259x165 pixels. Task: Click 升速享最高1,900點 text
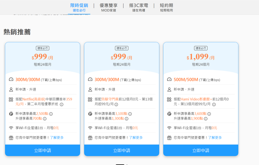[188, 119]
